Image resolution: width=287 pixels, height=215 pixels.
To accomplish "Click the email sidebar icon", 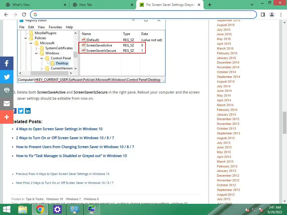I will point(7,104).
